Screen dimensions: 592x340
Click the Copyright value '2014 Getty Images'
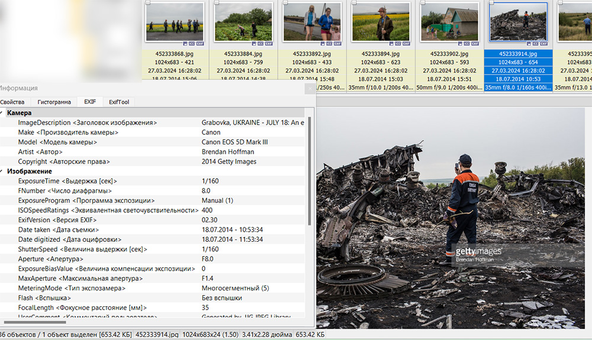[x=229, y=161]
